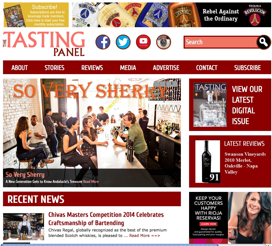This screenshot has width=272, height=246.
Task: Open the Facebook social icon
Action: coord(103,42)
